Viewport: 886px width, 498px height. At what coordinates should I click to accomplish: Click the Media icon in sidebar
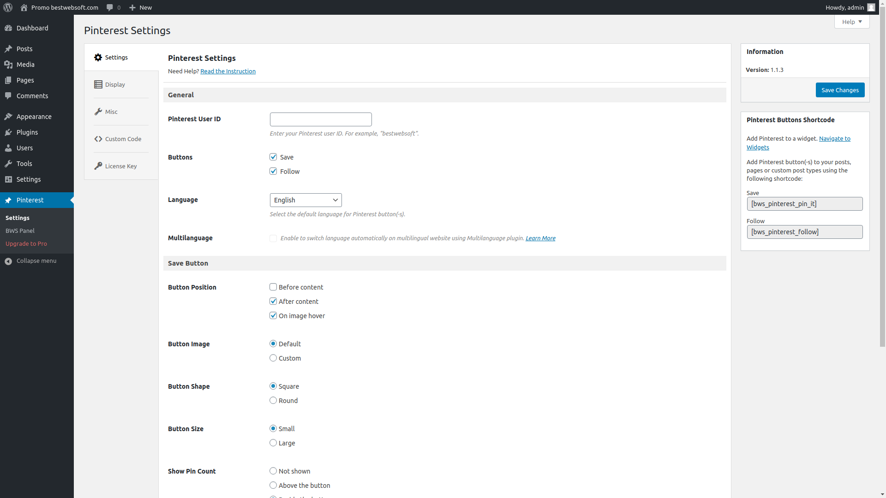8,65
